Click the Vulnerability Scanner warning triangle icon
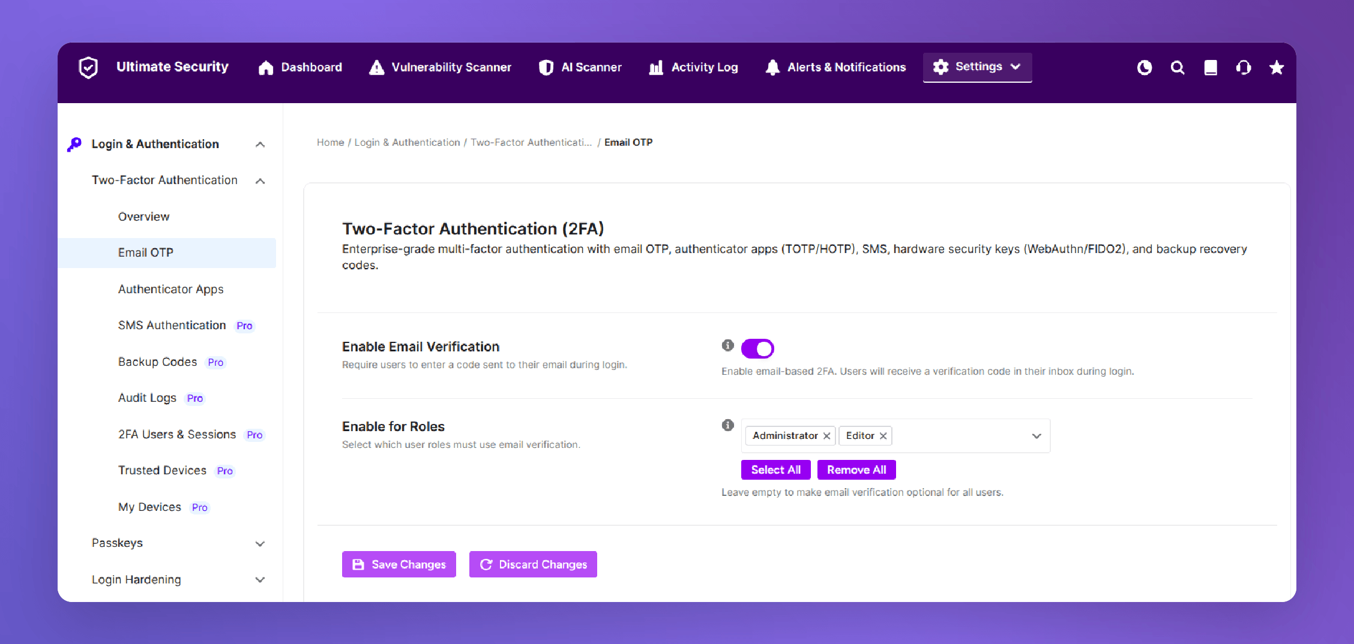This screenshot has height=644, width=1354. pyautogui.click(x=376, y=68)
